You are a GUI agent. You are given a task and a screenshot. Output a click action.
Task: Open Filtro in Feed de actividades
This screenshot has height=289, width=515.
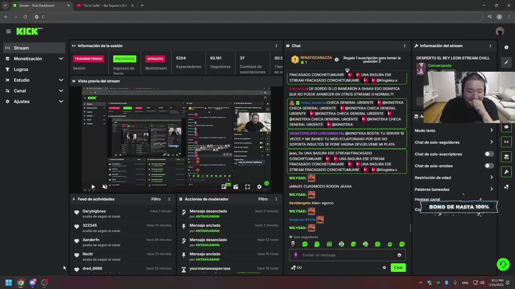[156, 199]
